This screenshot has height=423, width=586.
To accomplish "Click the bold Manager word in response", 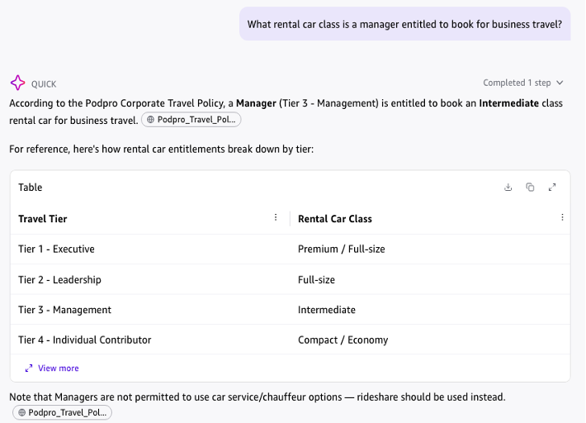I will (x=256, y=103).
